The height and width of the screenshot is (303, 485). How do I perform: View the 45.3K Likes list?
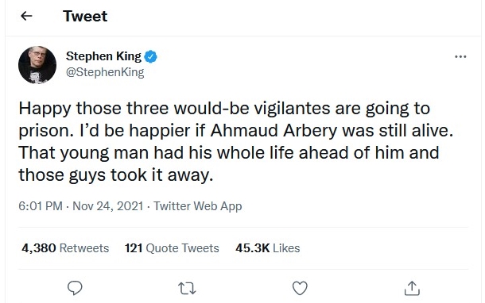coord(268,248)
